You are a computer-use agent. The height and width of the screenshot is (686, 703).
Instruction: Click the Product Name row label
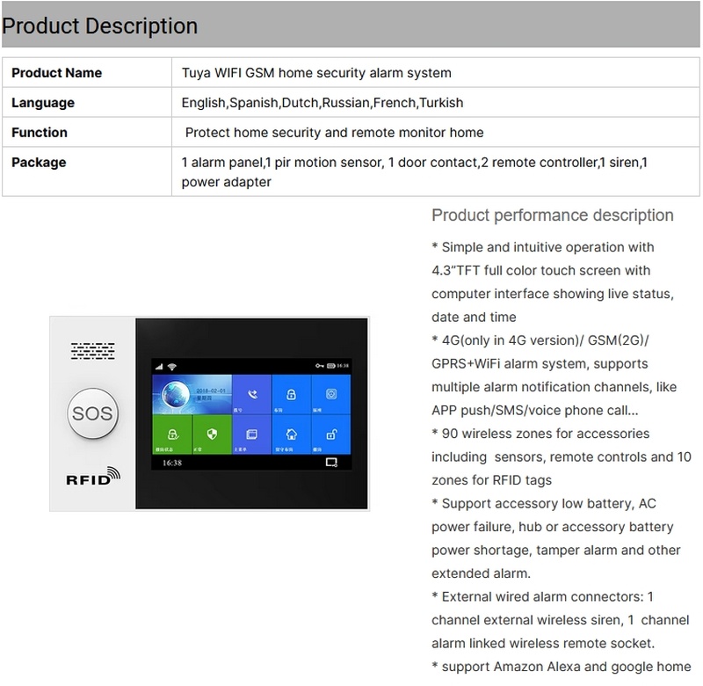coord(56,73)
